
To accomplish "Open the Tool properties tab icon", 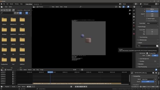I will tap(134, 10).
